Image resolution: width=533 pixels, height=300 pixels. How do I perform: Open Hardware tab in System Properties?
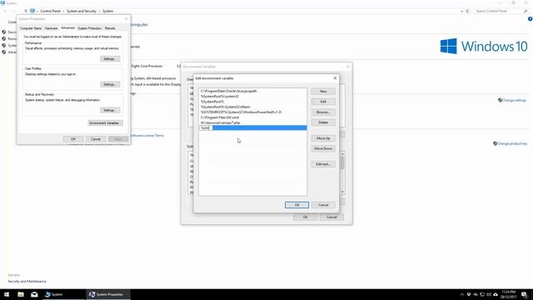51,28
